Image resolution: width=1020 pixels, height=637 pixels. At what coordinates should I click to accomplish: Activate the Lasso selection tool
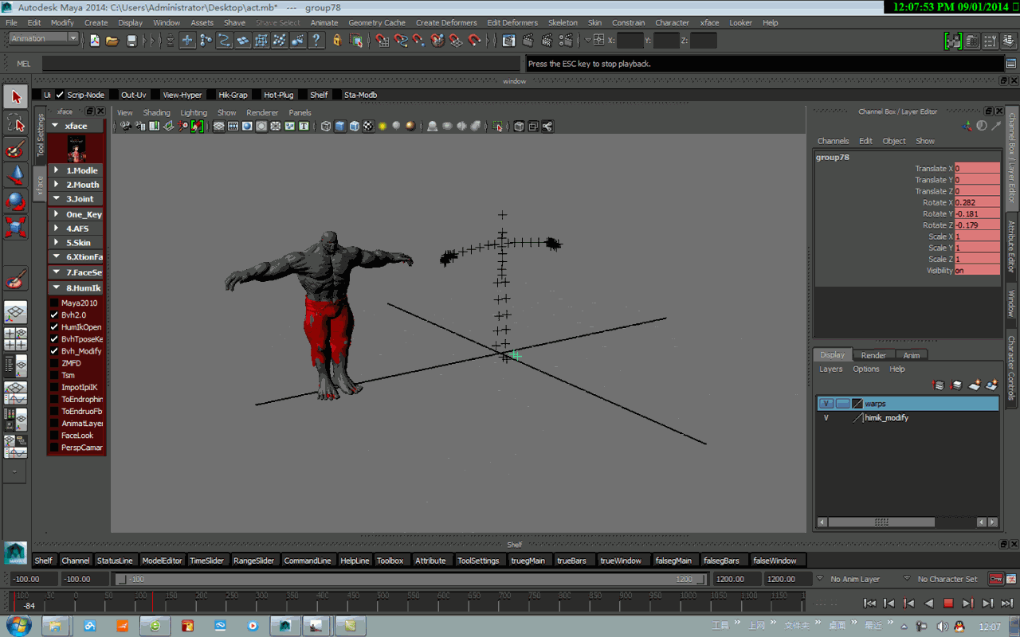14,123
